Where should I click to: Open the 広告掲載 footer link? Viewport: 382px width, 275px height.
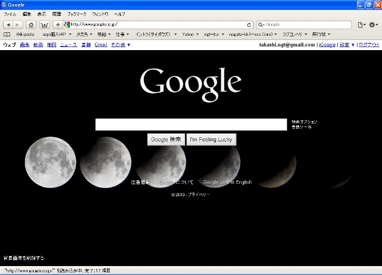coord(141,182)
